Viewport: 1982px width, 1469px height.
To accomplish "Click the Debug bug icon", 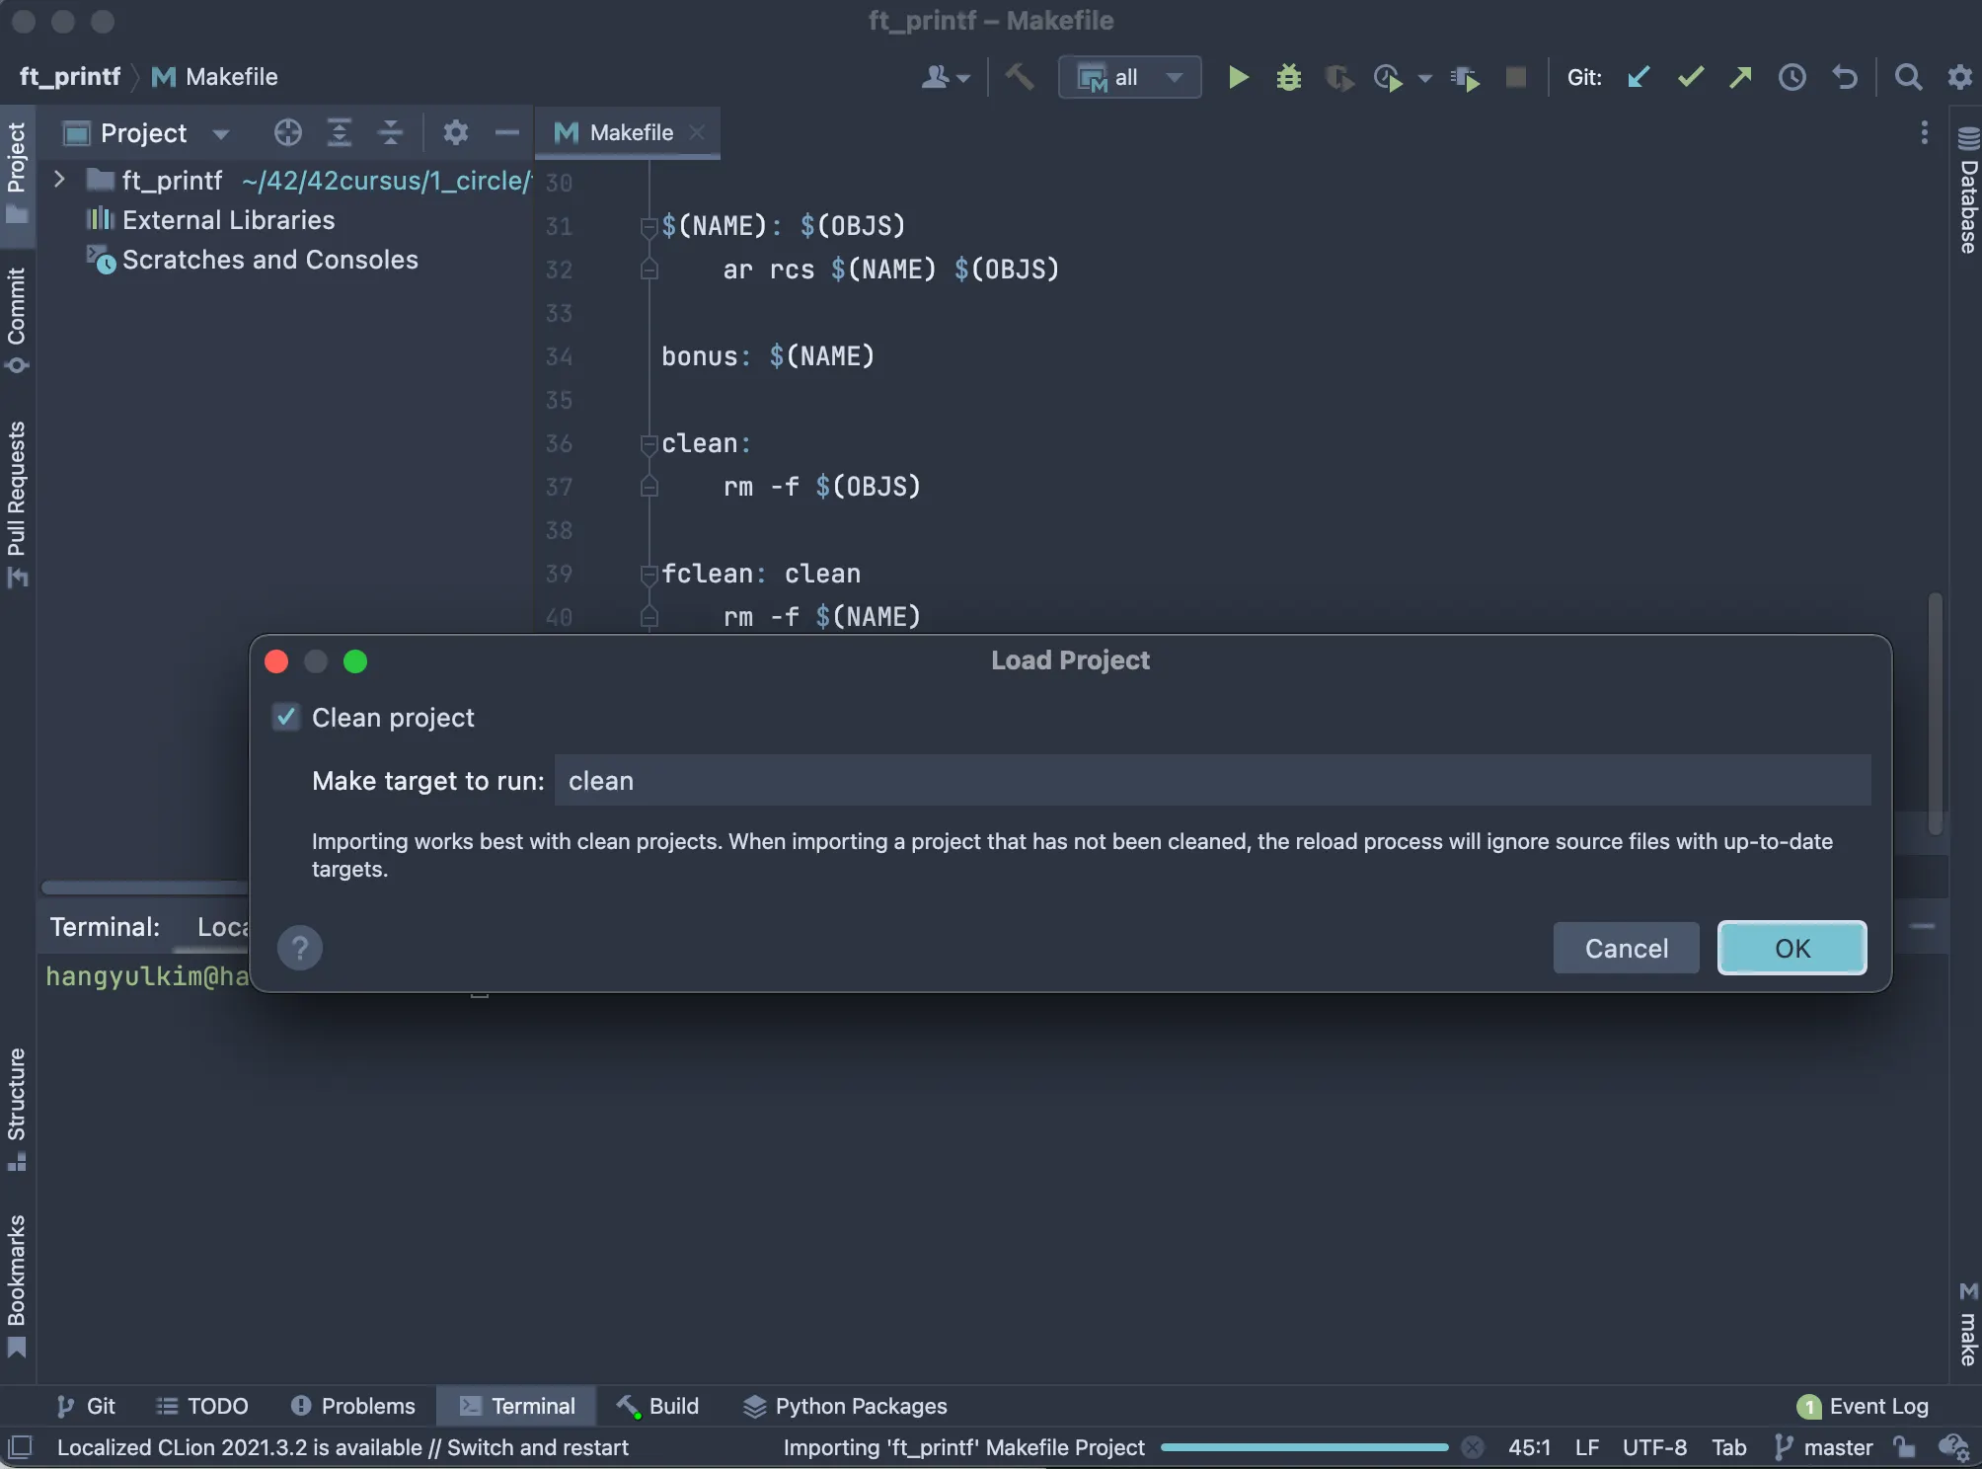I will click(x=1288, y=77).
